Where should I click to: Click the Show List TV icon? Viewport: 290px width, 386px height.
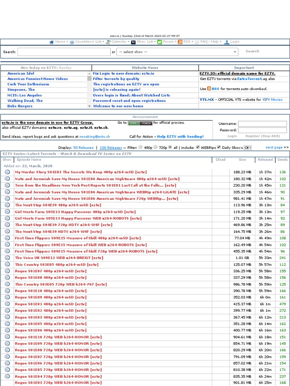133,42
